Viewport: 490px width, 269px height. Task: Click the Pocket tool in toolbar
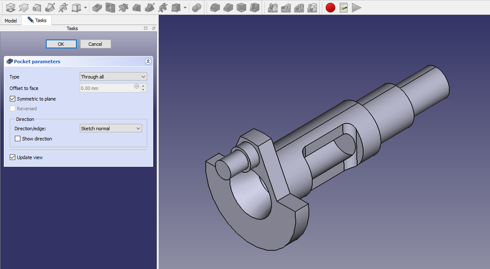(97, 7)
